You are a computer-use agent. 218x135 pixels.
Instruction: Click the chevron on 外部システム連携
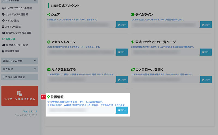pos(35,61)
